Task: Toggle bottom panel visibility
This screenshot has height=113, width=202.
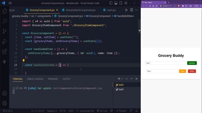Action: 116,3
